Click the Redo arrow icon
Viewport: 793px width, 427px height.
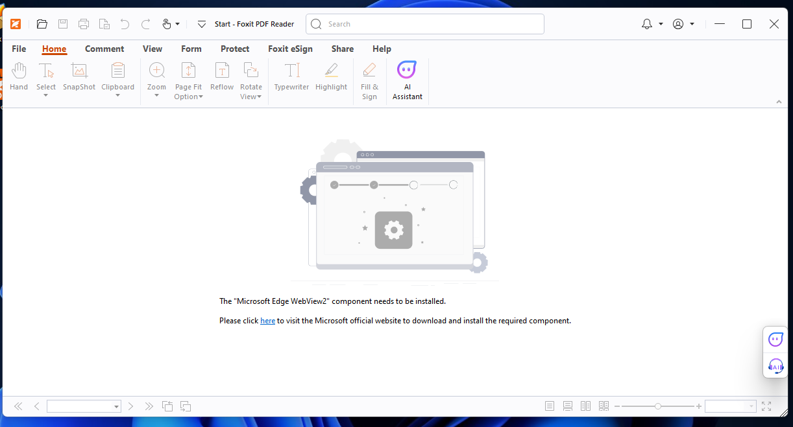146,24
